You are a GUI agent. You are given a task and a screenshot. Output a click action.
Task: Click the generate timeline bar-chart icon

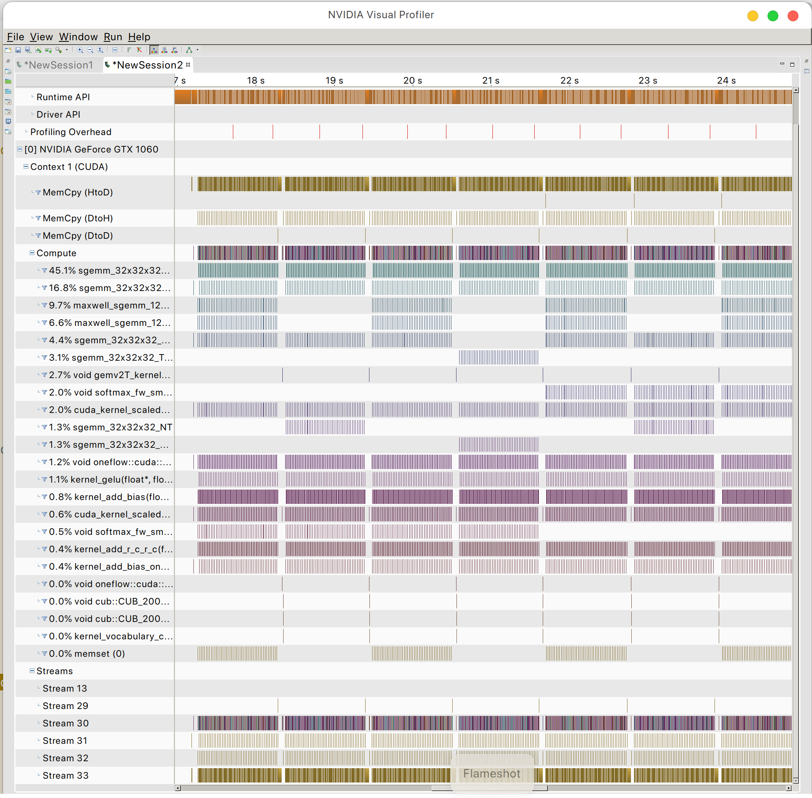39,50
